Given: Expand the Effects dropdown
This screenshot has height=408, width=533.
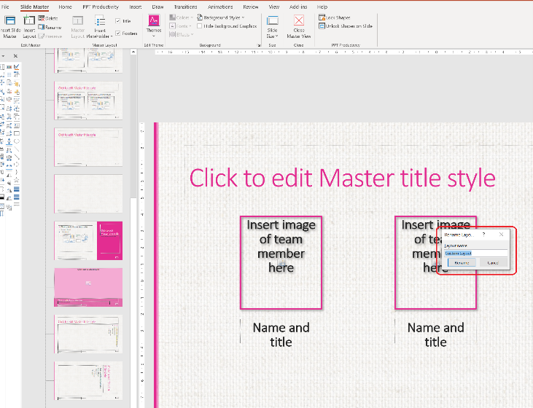Looking at the screenshot, I should (x=182, y=34).
